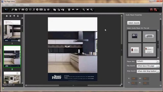The image size is (163, 92).
Task: Click the X position input field
Action: pyautogui.click(x=134, y=78)
